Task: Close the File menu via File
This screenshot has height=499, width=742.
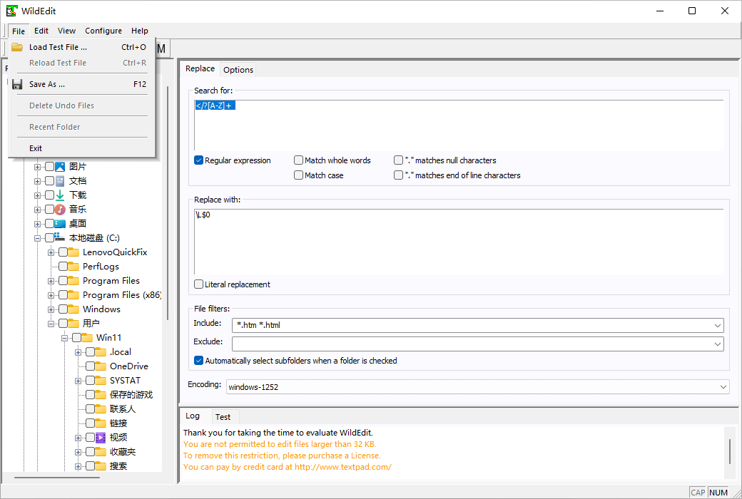Action: click(x=19, y=31)
